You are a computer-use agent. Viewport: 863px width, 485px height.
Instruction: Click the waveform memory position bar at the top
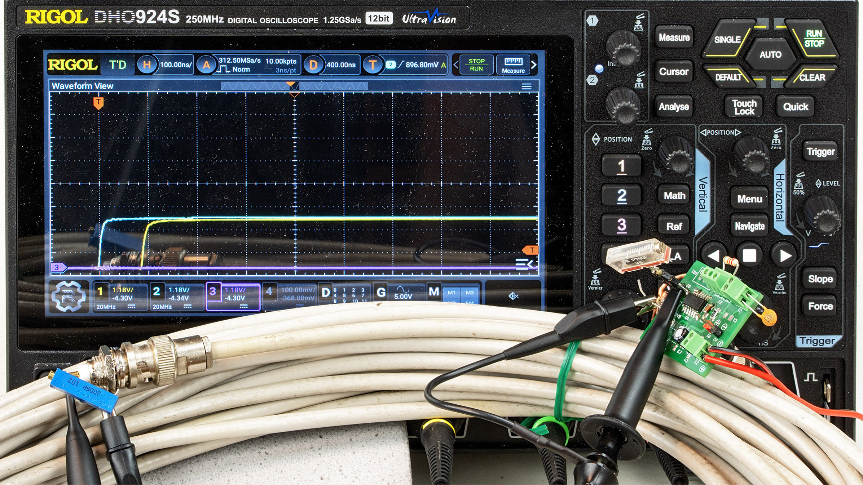(x=294, y=86)
